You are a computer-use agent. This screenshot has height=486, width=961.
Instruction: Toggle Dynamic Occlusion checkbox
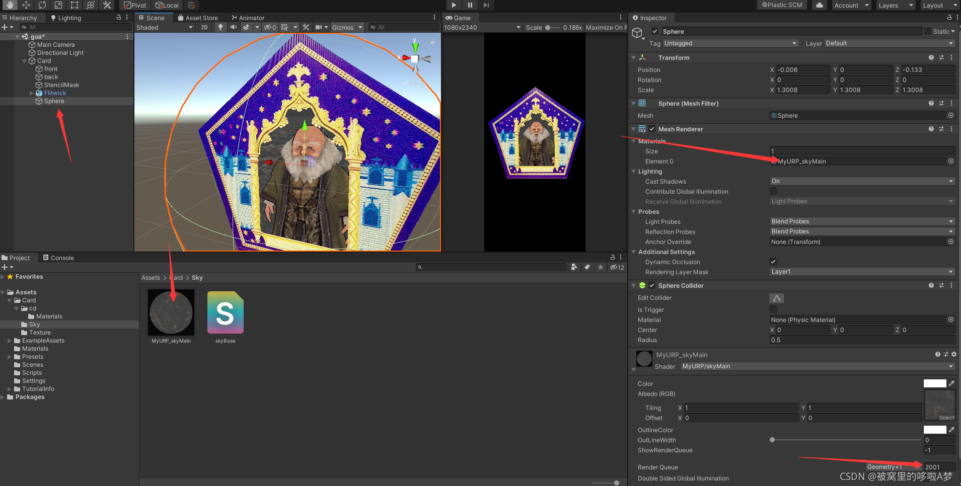pyautogui.click(x=773, y=262)
